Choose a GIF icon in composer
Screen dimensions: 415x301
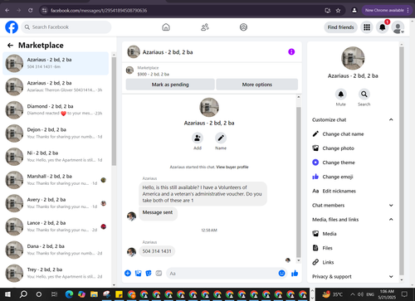click(159, 274)
